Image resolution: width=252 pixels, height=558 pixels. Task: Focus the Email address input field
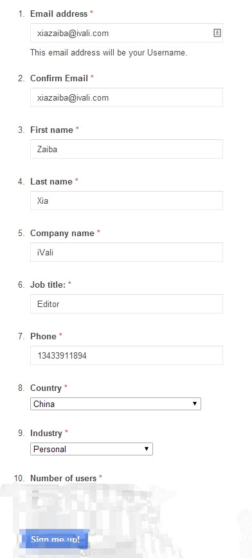[x=127, y=33]
